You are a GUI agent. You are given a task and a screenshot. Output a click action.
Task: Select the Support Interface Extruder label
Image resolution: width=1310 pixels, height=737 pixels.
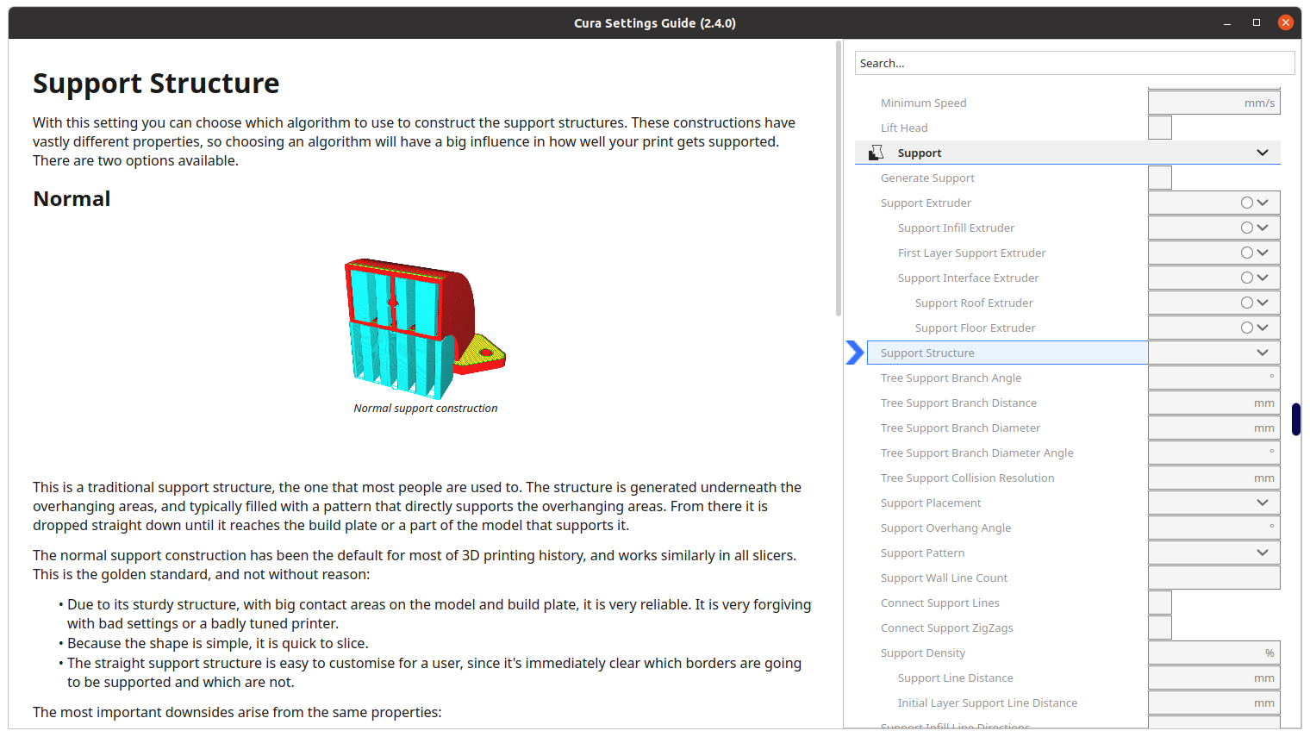click(x=968, y=278)
